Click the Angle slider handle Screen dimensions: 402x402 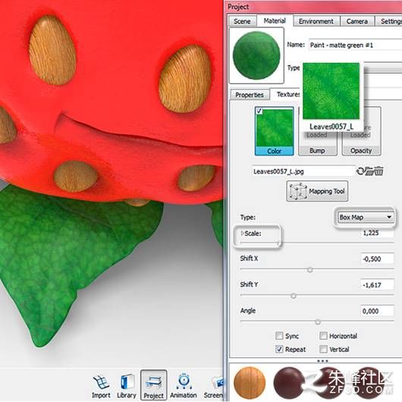point(318,322)
